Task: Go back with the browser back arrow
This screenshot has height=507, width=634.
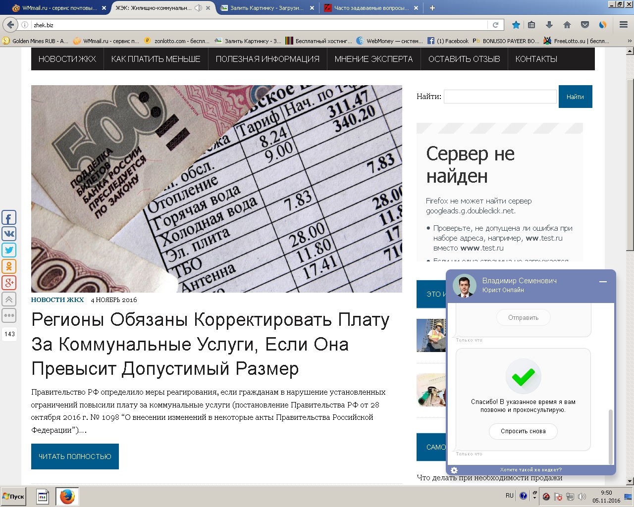Action: click(10, 25)
